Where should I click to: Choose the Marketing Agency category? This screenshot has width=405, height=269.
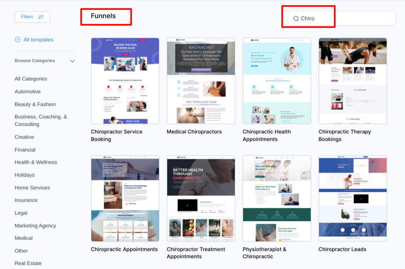(x=35, y=226)
